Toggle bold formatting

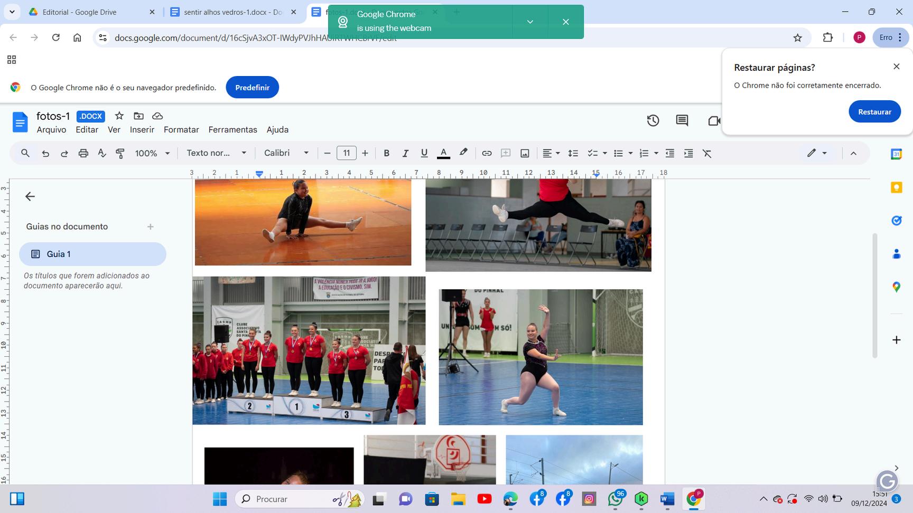386,153
